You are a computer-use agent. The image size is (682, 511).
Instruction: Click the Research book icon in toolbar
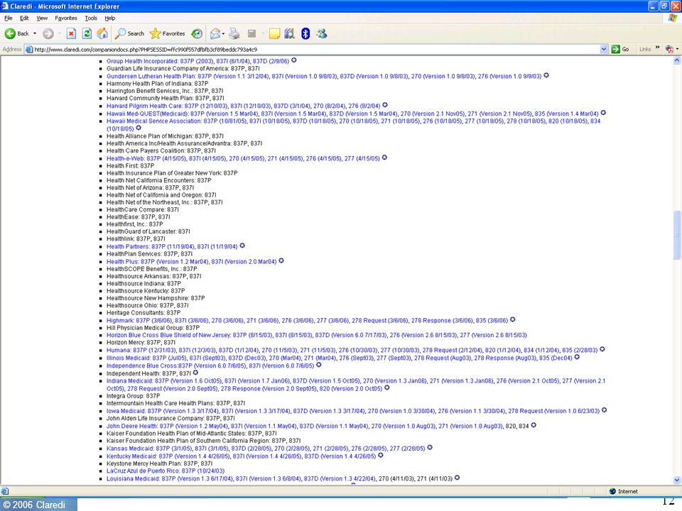pos(290,33)
